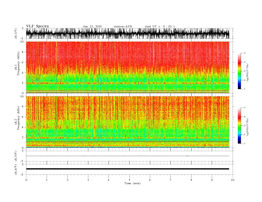This screenshot has width=262, height=202.
Task: Click the time axis tick label "3"
Action: pyautogui.click(x=88, y=180)
